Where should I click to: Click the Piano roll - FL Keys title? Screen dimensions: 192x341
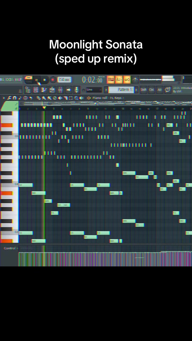pos(107,98)
